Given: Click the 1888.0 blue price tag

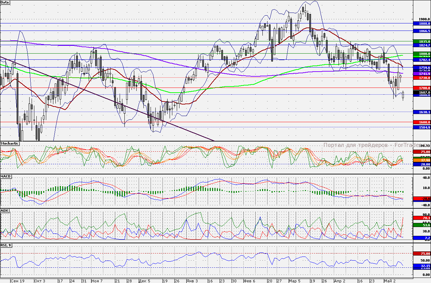Looking at the screenshot, I should [422, 23].
